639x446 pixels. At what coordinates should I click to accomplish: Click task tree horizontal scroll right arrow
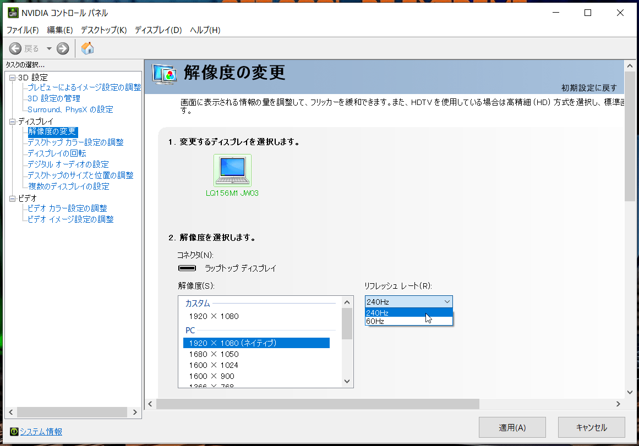tap(135, 412)
